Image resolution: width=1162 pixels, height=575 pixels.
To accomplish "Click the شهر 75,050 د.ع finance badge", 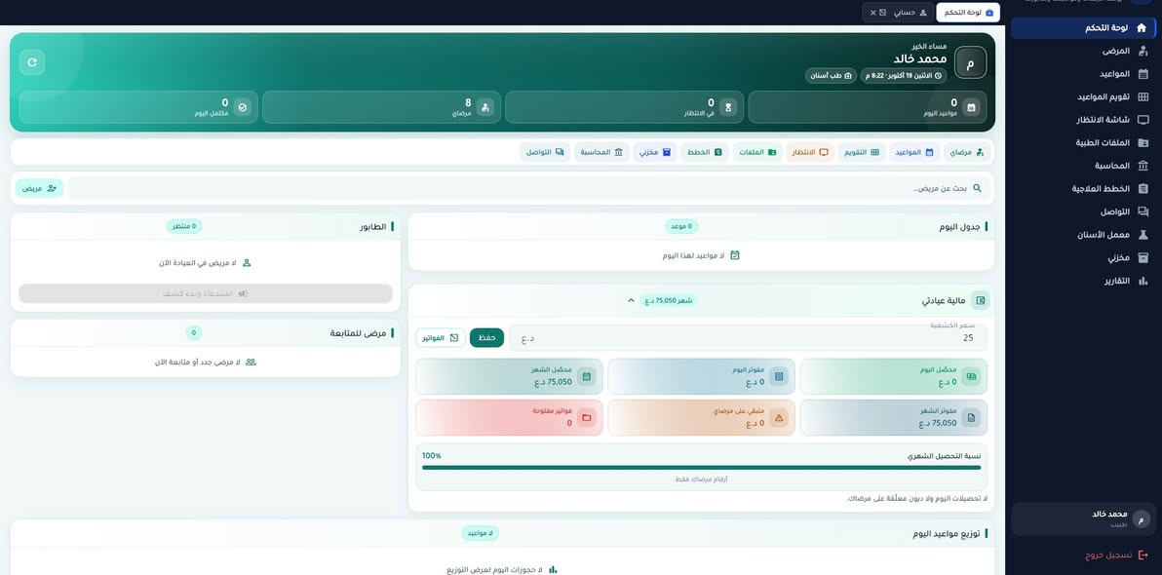I will click(669, 300).
